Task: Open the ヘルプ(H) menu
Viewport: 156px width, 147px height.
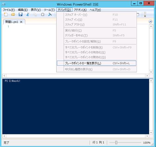Action: [x=95, y=10]
